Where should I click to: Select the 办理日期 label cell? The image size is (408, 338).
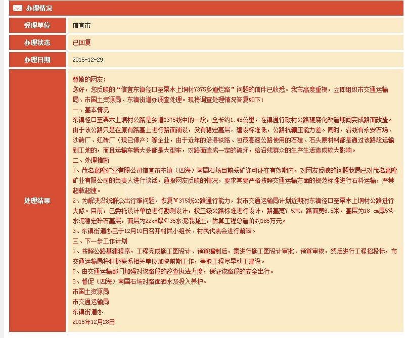tap(37, 60)
